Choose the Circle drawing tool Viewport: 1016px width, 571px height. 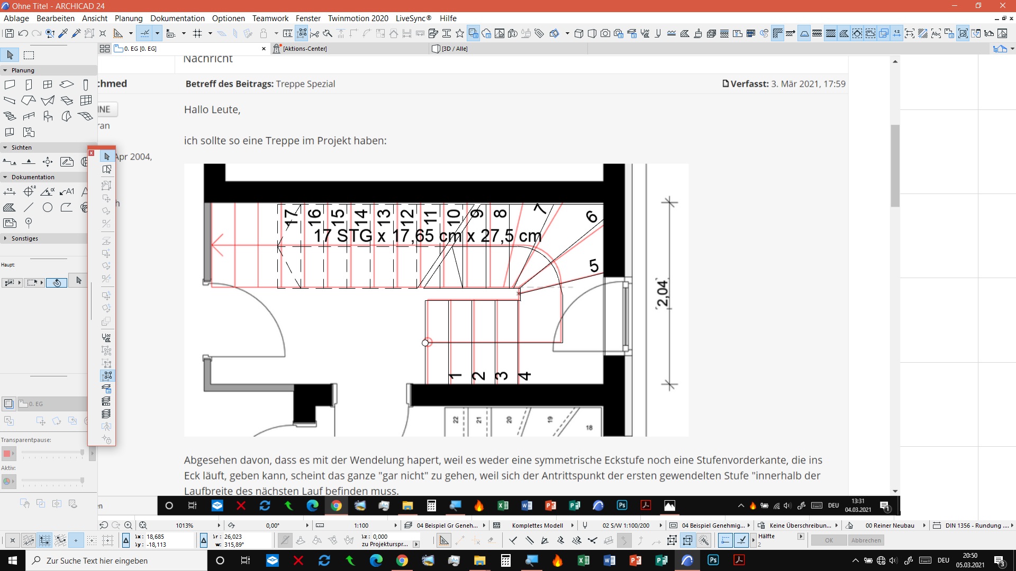(48, 207)
